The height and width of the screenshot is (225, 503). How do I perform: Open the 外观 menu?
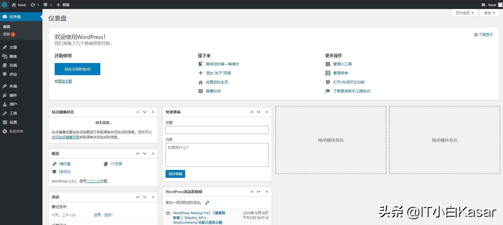21,86
